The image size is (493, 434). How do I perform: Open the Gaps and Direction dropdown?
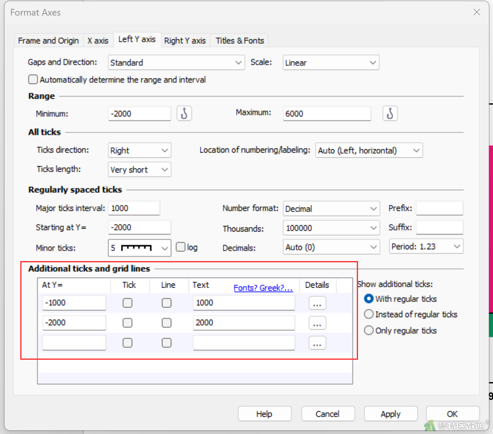(176, 62)
